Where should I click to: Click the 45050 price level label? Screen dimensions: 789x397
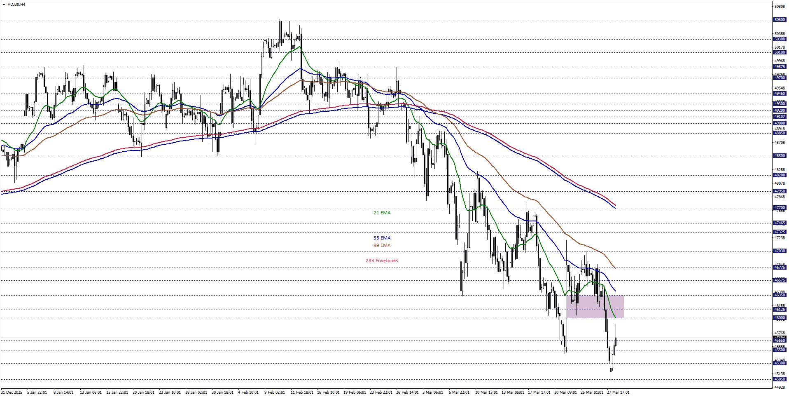click(780, 379)
